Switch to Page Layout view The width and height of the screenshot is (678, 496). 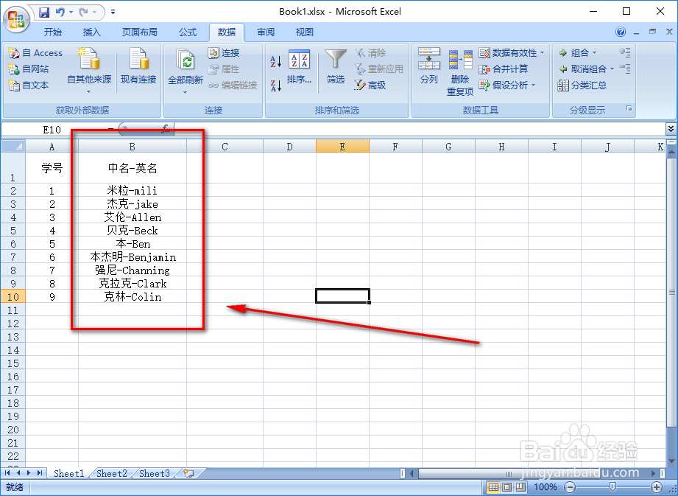tap(506, 487)
